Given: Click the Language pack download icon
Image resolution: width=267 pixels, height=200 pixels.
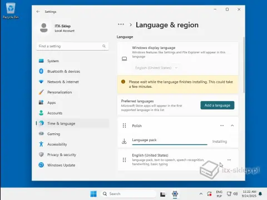Looking at the screenshot, I should pos(124,141).
